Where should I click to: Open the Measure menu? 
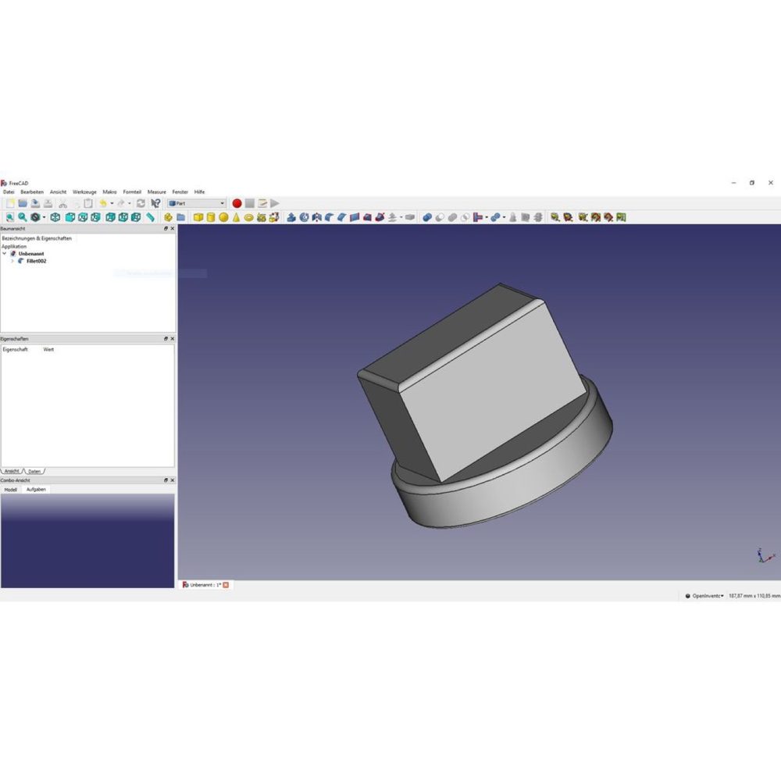[x=156, y=192]
